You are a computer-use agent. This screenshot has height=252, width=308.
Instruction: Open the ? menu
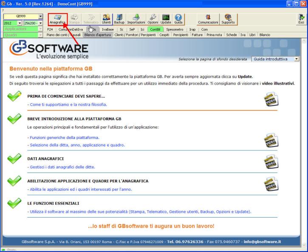3,10
